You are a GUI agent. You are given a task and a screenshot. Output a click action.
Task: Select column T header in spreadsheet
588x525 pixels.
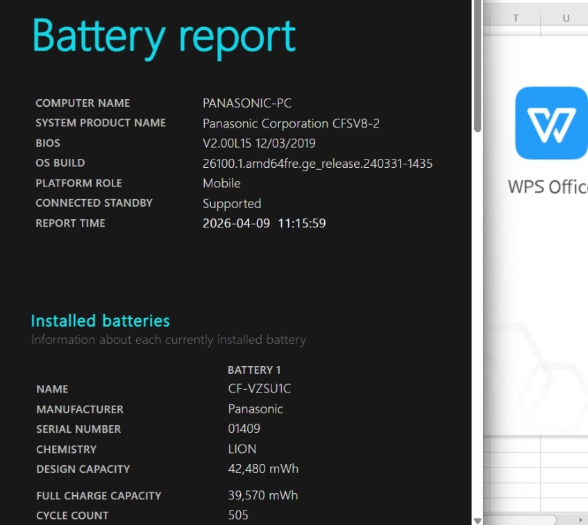[x=516, y=18]
